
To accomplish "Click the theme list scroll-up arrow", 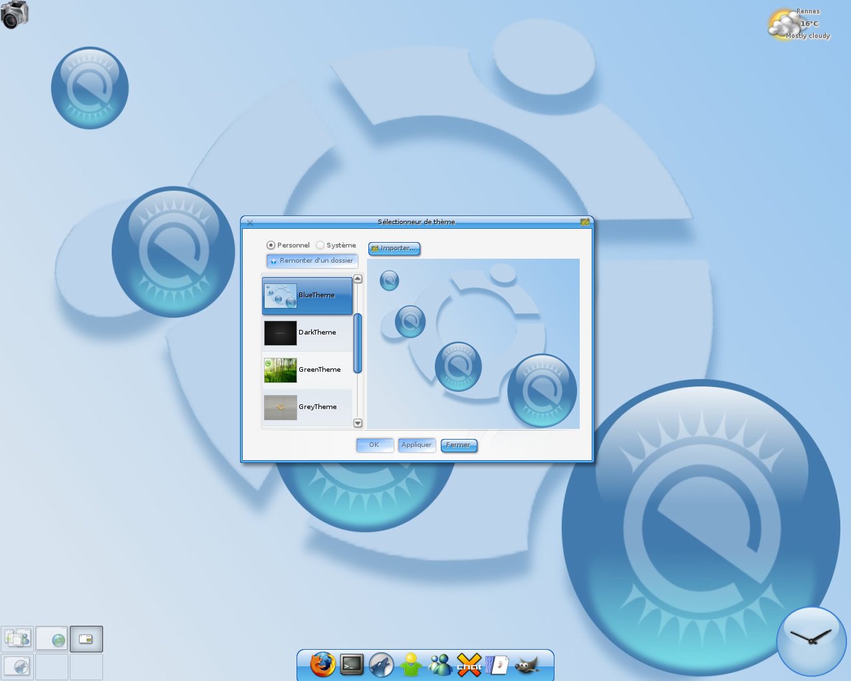I will point(358,279).
